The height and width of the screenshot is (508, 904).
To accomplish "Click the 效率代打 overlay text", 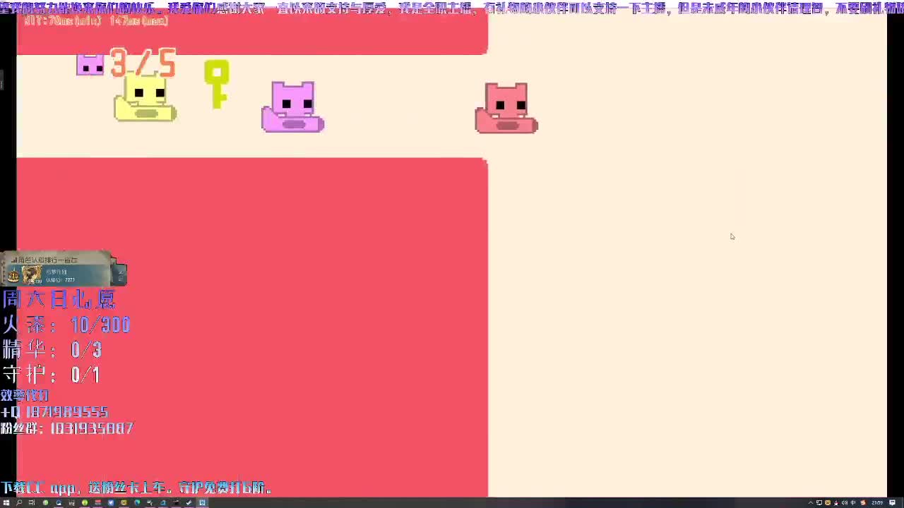I will (x=25, y=396).
